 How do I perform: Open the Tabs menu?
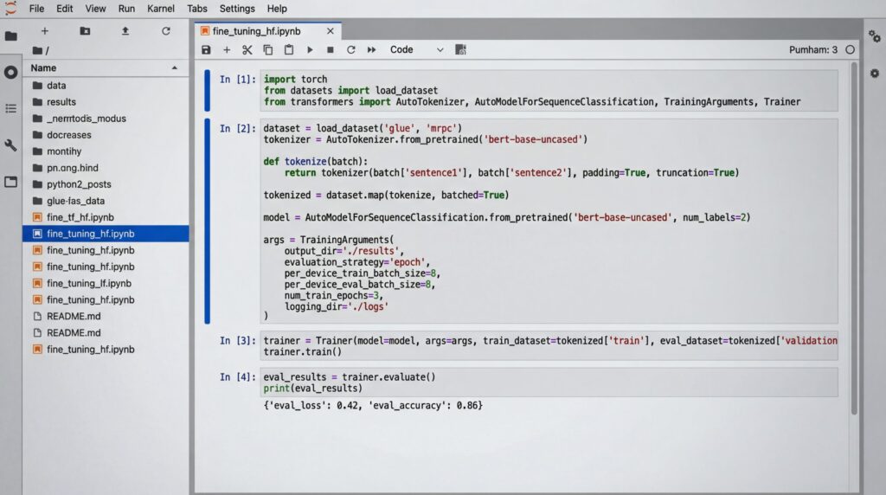pos(197,9)
